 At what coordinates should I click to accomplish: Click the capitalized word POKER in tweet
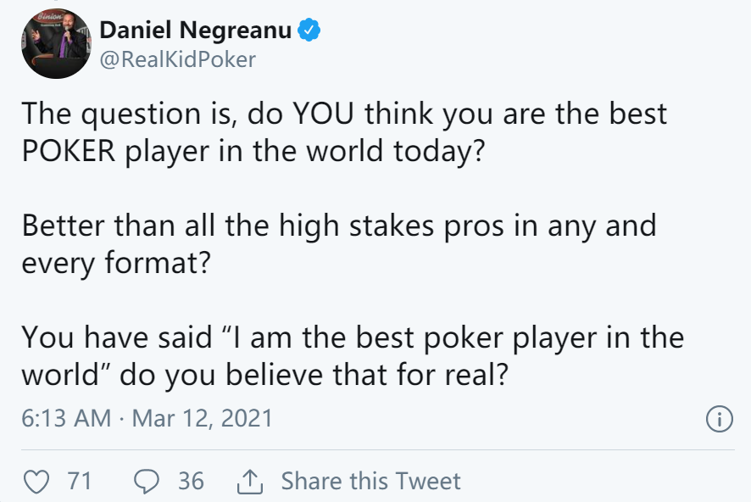point(69,151)
